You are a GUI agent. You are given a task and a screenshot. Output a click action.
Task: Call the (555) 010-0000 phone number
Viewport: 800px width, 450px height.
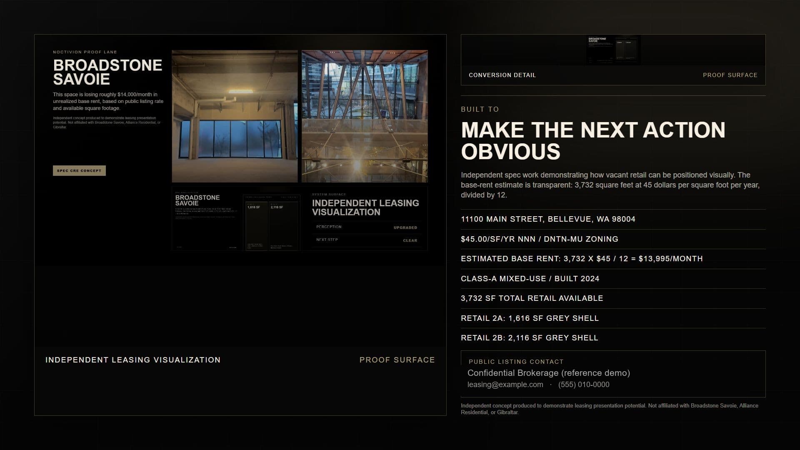point(584,385)
